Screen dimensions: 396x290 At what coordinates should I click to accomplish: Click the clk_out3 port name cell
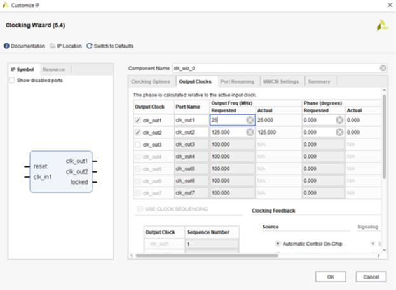click(x=191, y=144)
